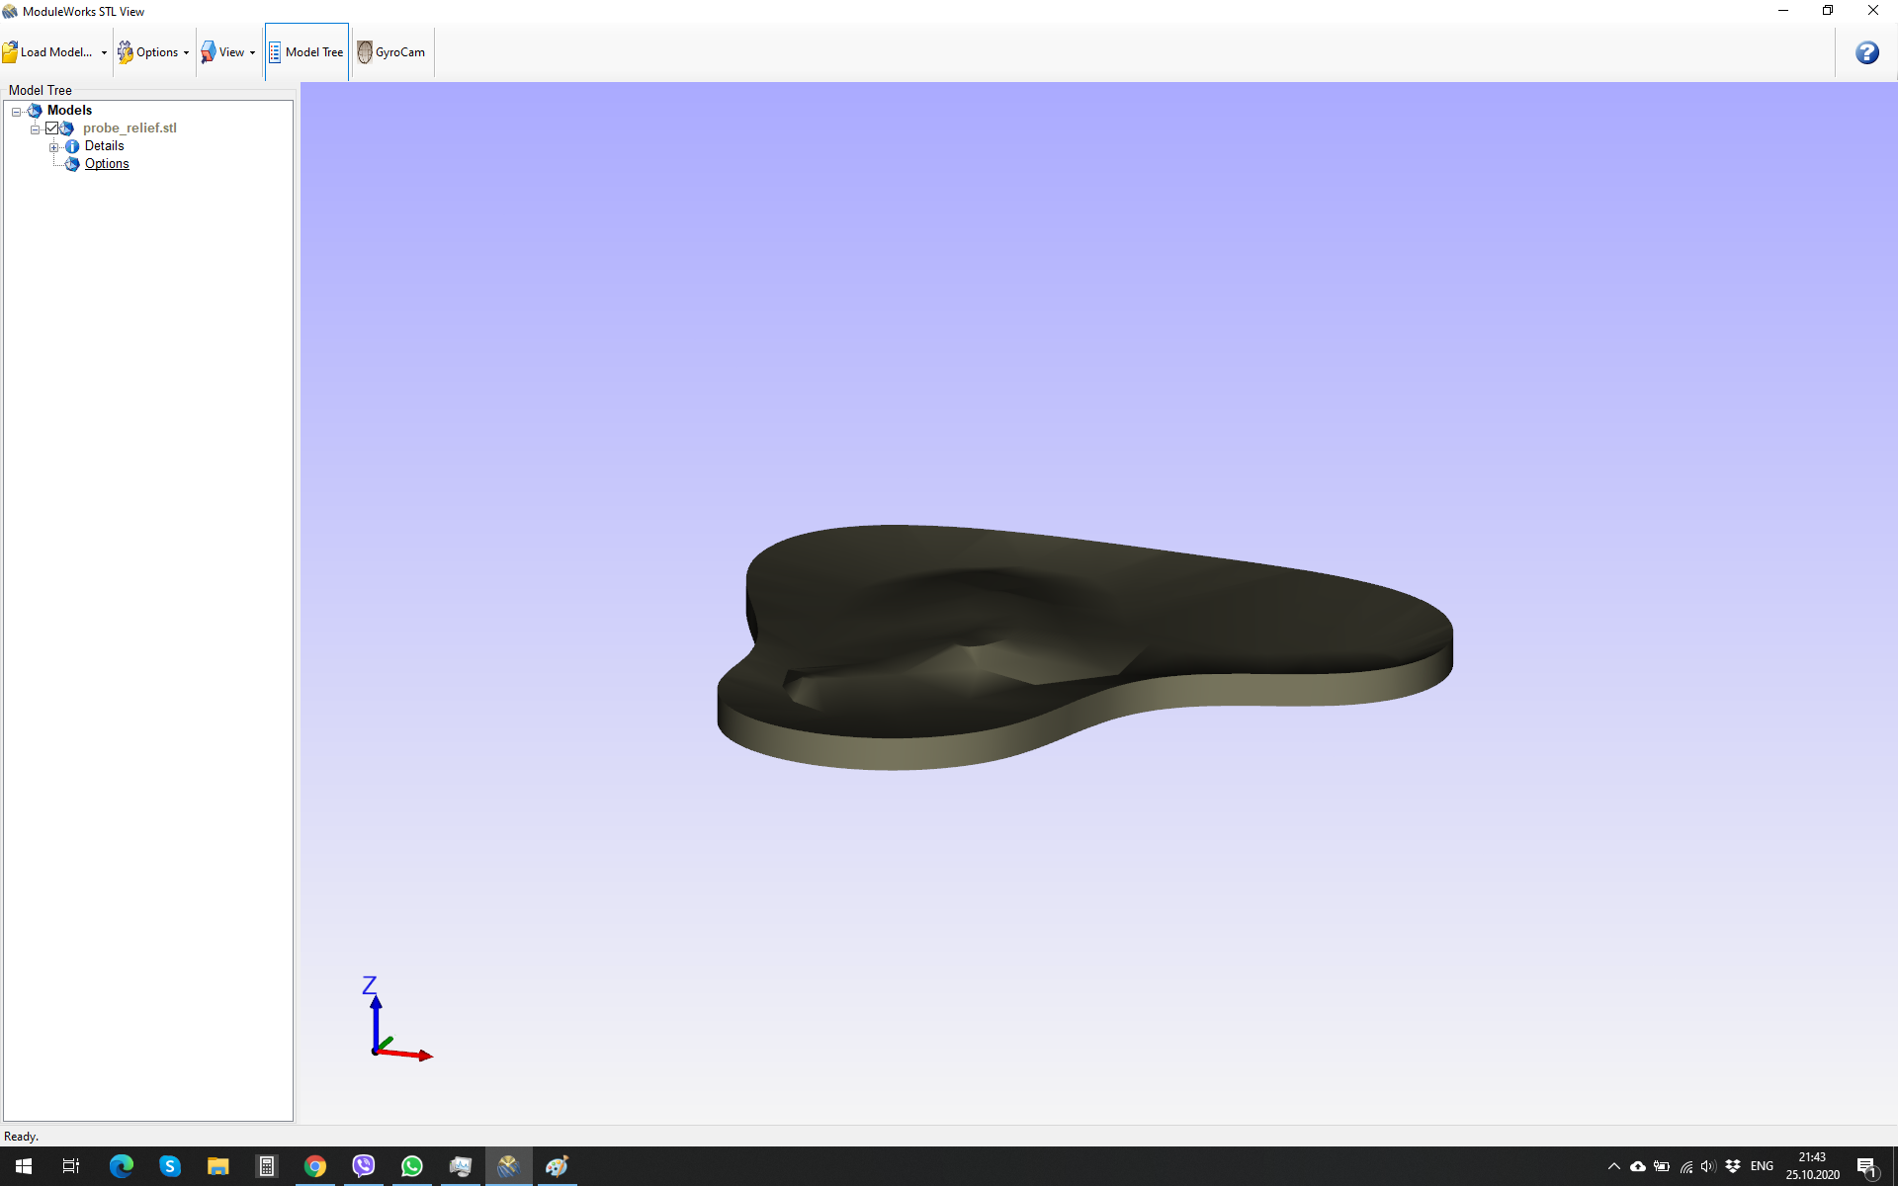Select the Models root node icon

pyautogui.click(x=35, y=111)
